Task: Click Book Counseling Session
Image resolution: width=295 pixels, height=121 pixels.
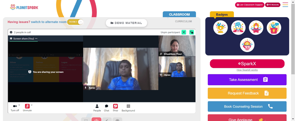Action: 247,107
